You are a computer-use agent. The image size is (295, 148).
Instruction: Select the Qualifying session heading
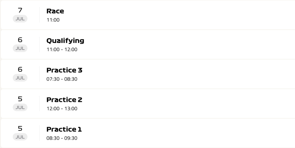[x=65, y=41]
